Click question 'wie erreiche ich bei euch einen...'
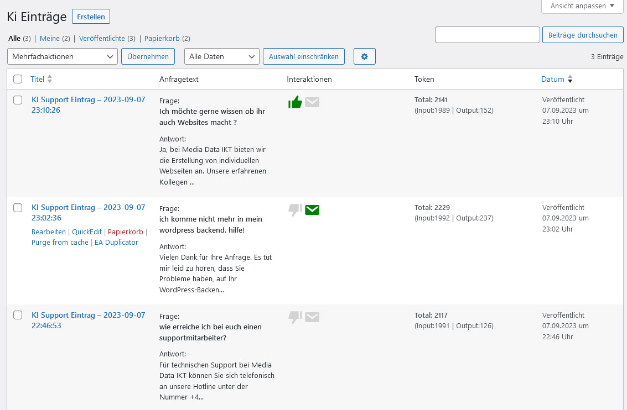Screen dimensions: 627x410 (210, 332)
